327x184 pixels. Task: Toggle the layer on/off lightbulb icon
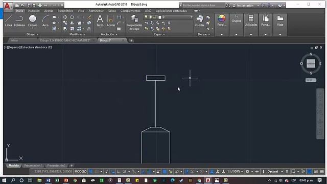coord(146,17)
